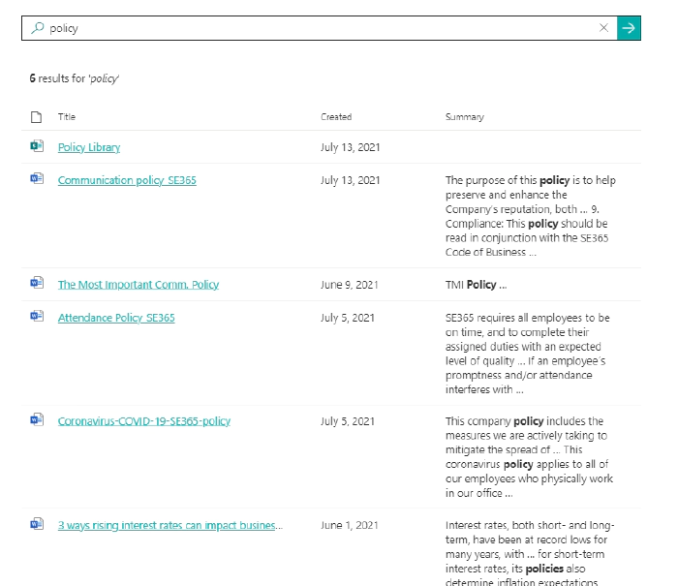Click Communication policy's July 13, 2021 date
This screenshot has height=586, width=678.
click(x=350, y=180)
